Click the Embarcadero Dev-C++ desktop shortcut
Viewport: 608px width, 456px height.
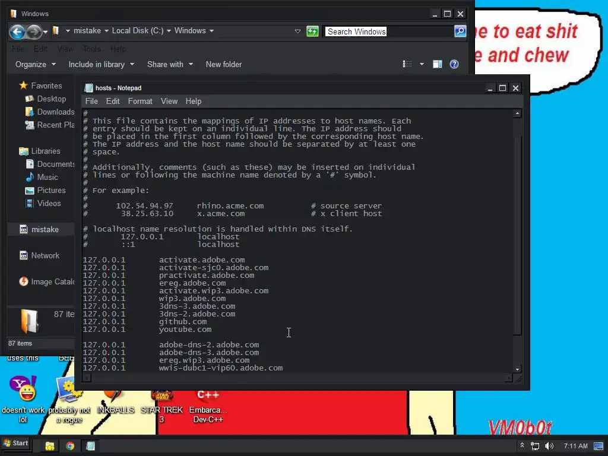pos(208,407)
